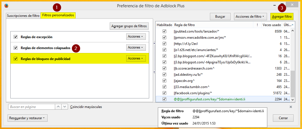Sort by the Veces usado column
The image size is (302, 129).
tap(272, 25)
